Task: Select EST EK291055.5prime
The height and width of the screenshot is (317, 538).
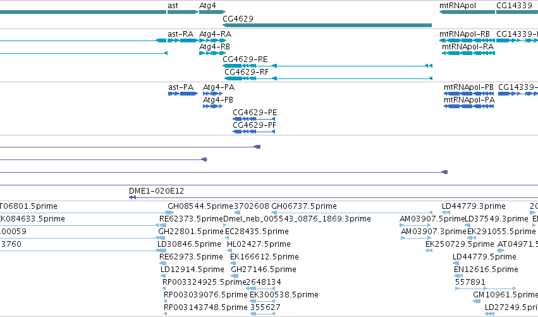Action: pyautogui.click(x=501, y=232)
